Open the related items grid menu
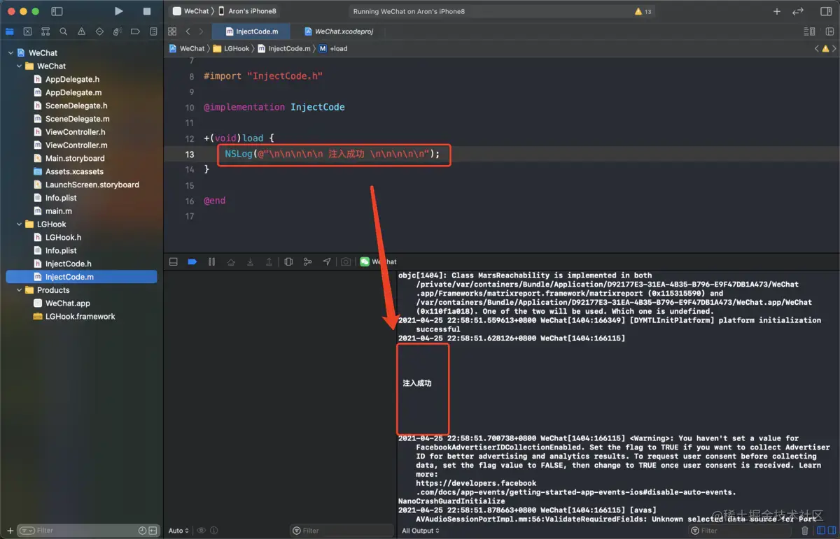 click(172, 31)
